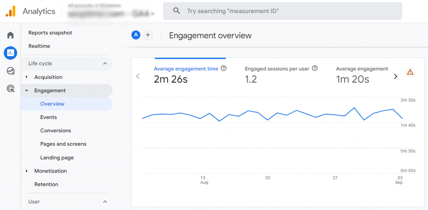
Task: Expand the Monetization menu group
Action: pyautogui.click(x=27, y=171)
